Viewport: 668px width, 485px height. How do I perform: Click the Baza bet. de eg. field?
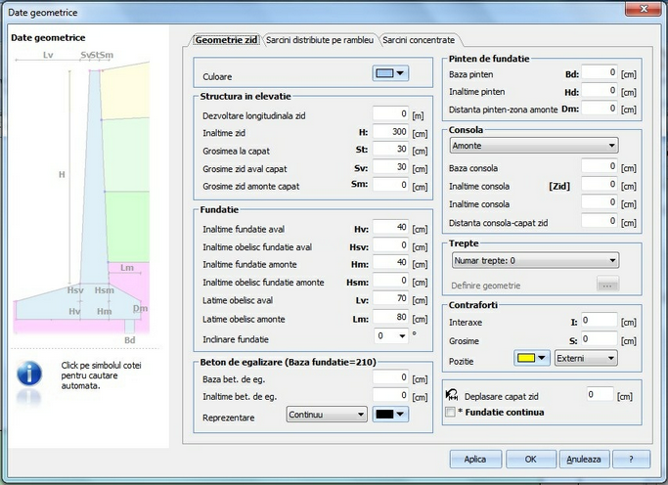click(x=390, y=377)
